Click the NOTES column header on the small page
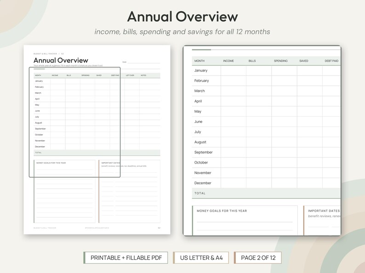 (x=143, y=76)
